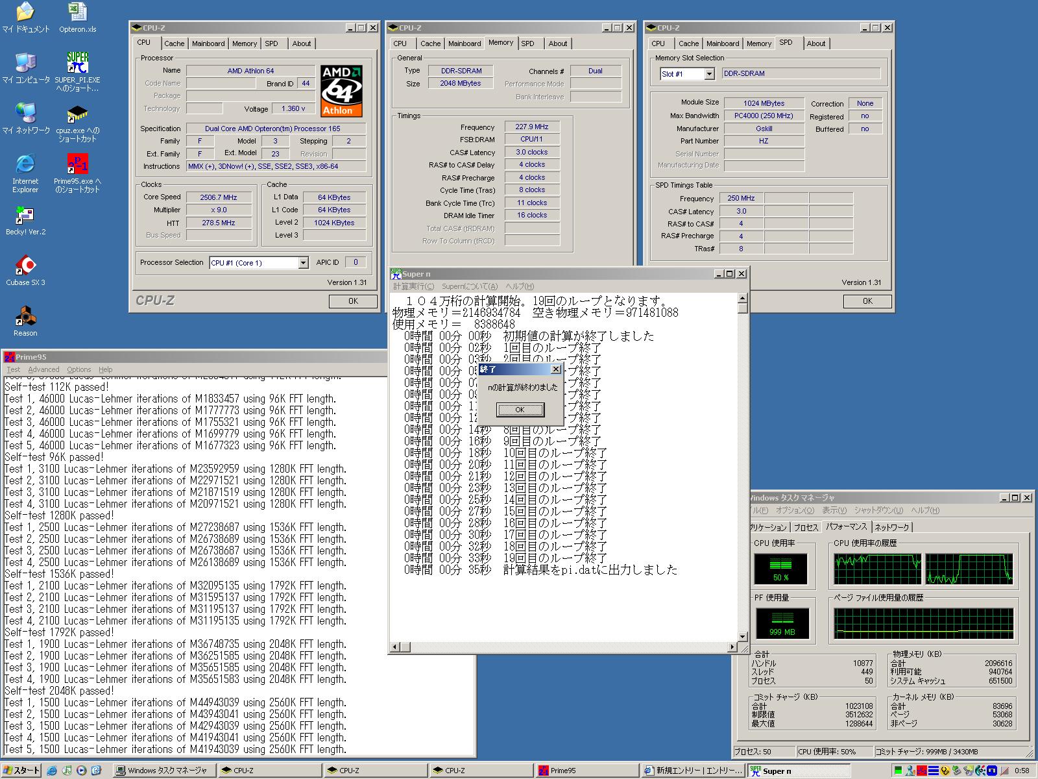Click OK in the left CPU-Z CPU window
The height and width of the screenshot is (779, 1038).
[x=353, y=301]
